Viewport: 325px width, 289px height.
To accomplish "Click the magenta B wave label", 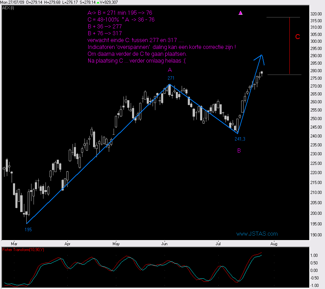I will click(239, 150).
